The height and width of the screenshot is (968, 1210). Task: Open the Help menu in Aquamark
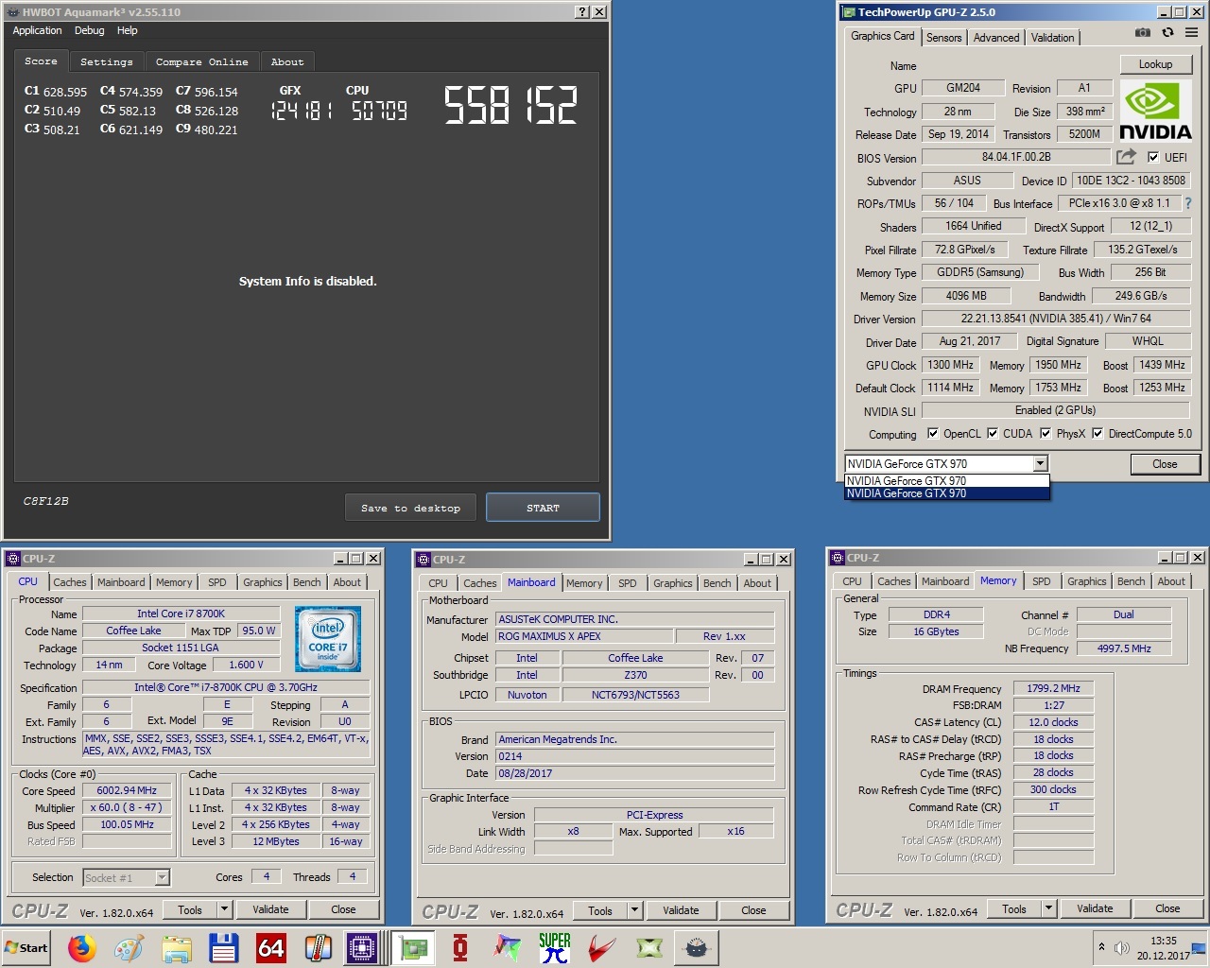[128, 30]
